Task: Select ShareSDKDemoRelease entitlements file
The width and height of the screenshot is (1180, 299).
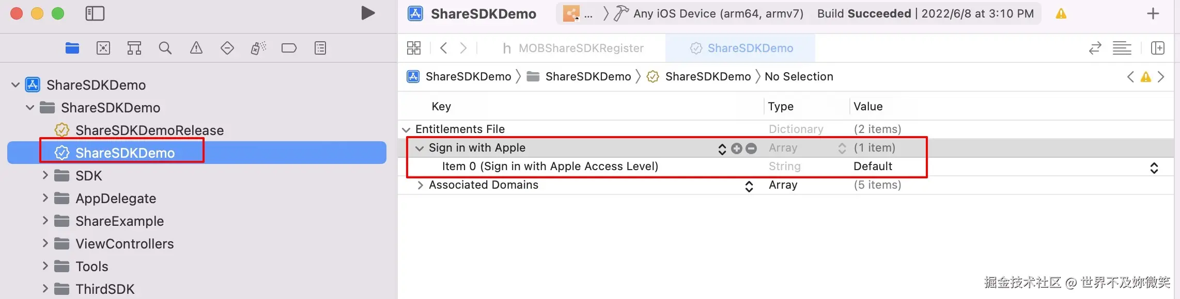Action: 149,130
